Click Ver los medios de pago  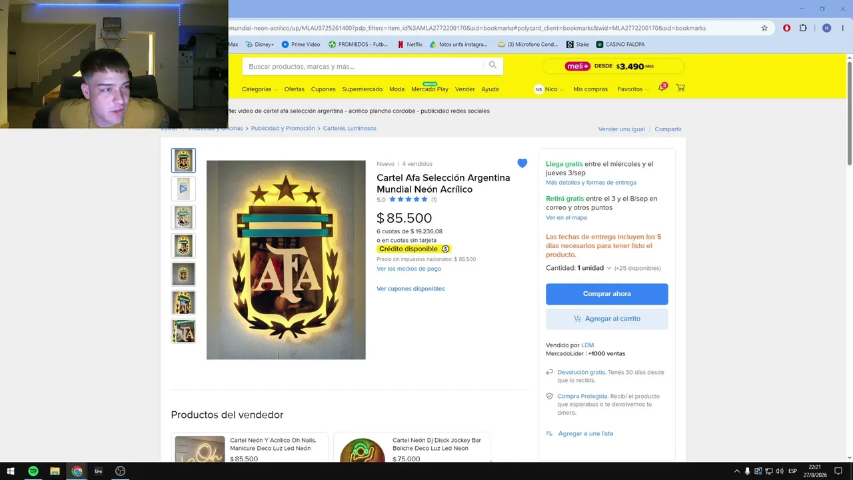[409, 269]
